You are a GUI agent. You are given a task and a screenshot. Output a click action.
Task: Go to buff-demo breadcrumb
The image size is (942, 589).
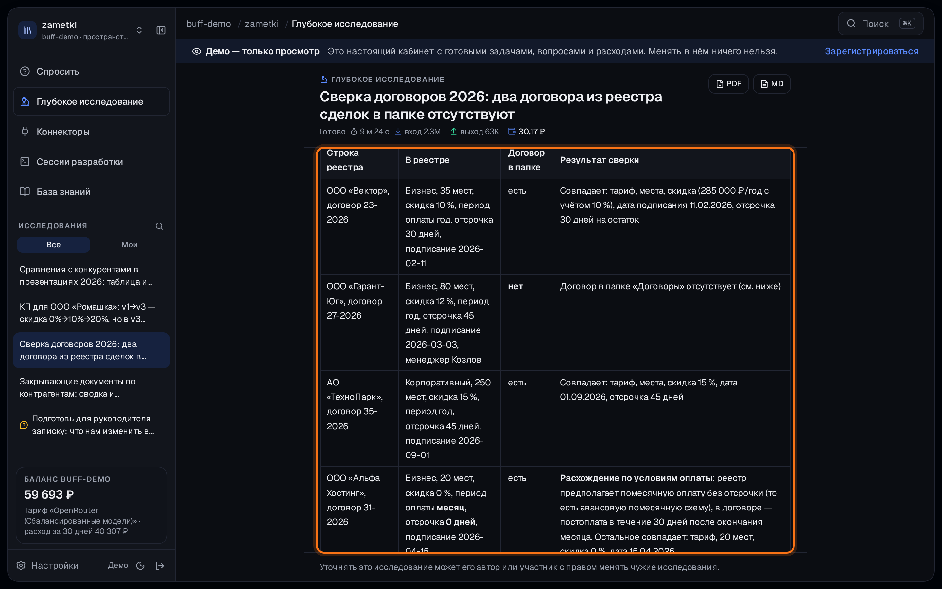click(209, 24)
